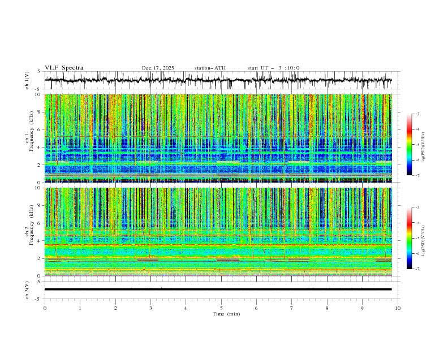448x346 pixels.
Task: Click the VLF Spectra title text
Action: [x=64, y=68]
